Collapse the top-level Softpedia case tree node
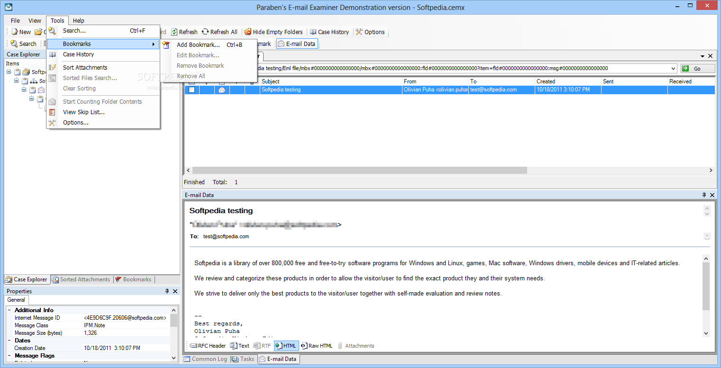 [9, 72]
